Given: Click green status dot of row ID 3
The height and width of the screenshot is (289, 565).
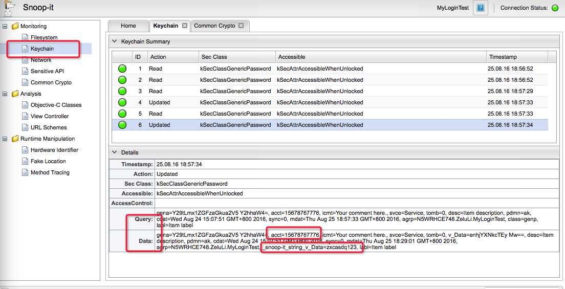Looking at the screenshot, I should click(x=122, y=91).
